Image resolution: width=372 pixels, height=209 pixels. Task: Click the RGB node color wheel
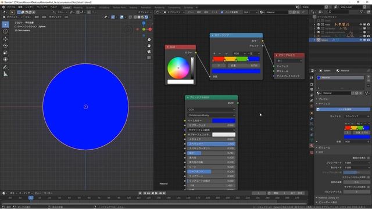point(178,68)
